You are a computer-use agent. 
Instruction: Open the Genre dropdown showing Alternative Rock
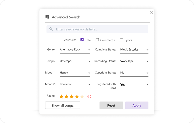tap(75, 50)
